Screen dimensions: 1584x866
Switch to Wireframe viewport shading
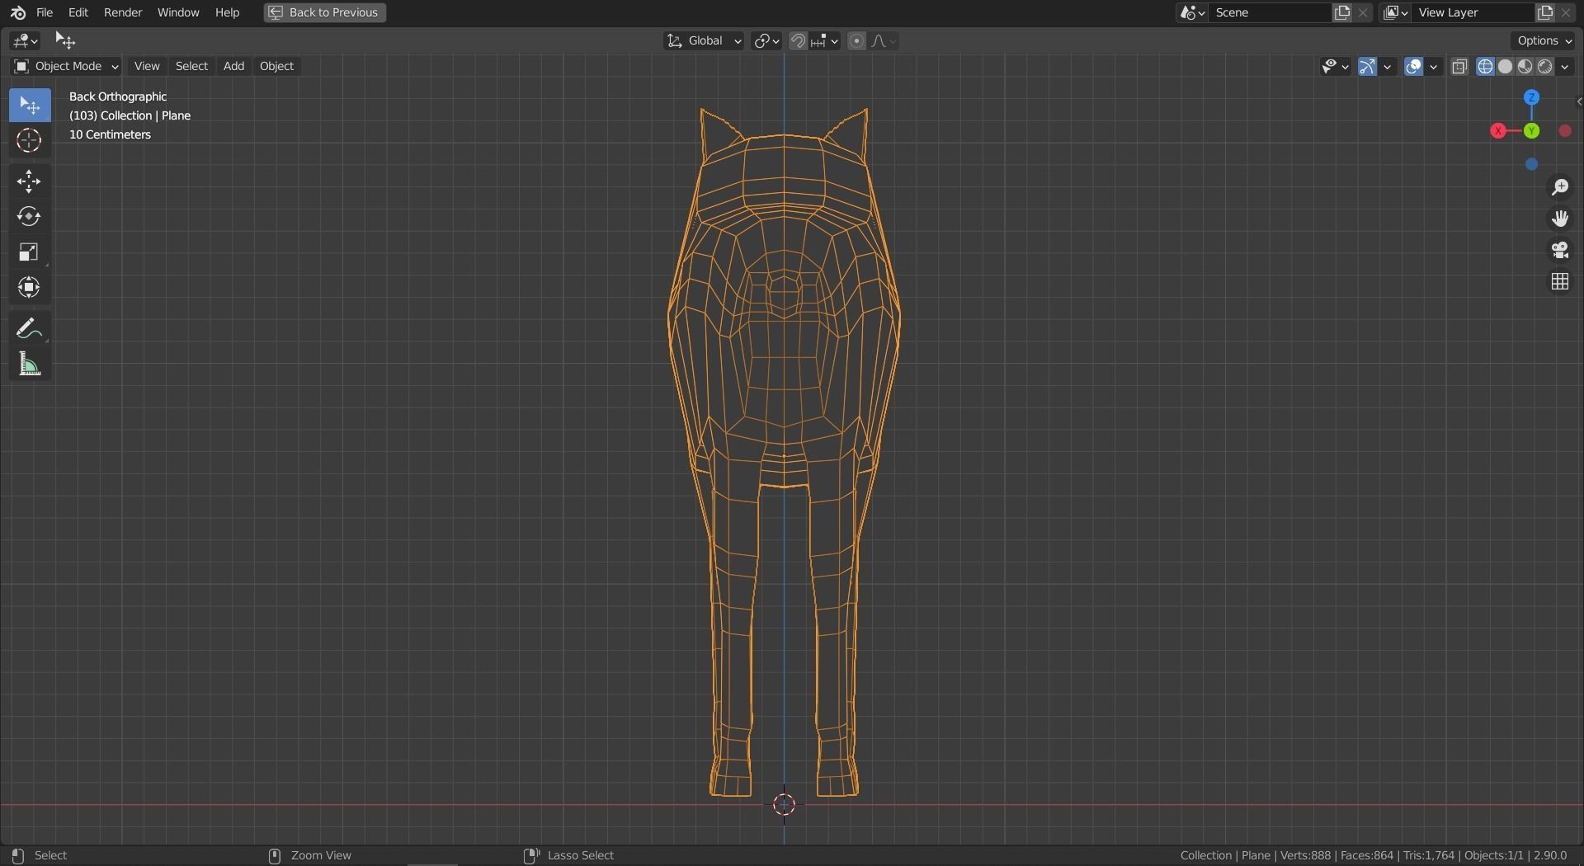pyautogui.click(x=1485, y=67)
